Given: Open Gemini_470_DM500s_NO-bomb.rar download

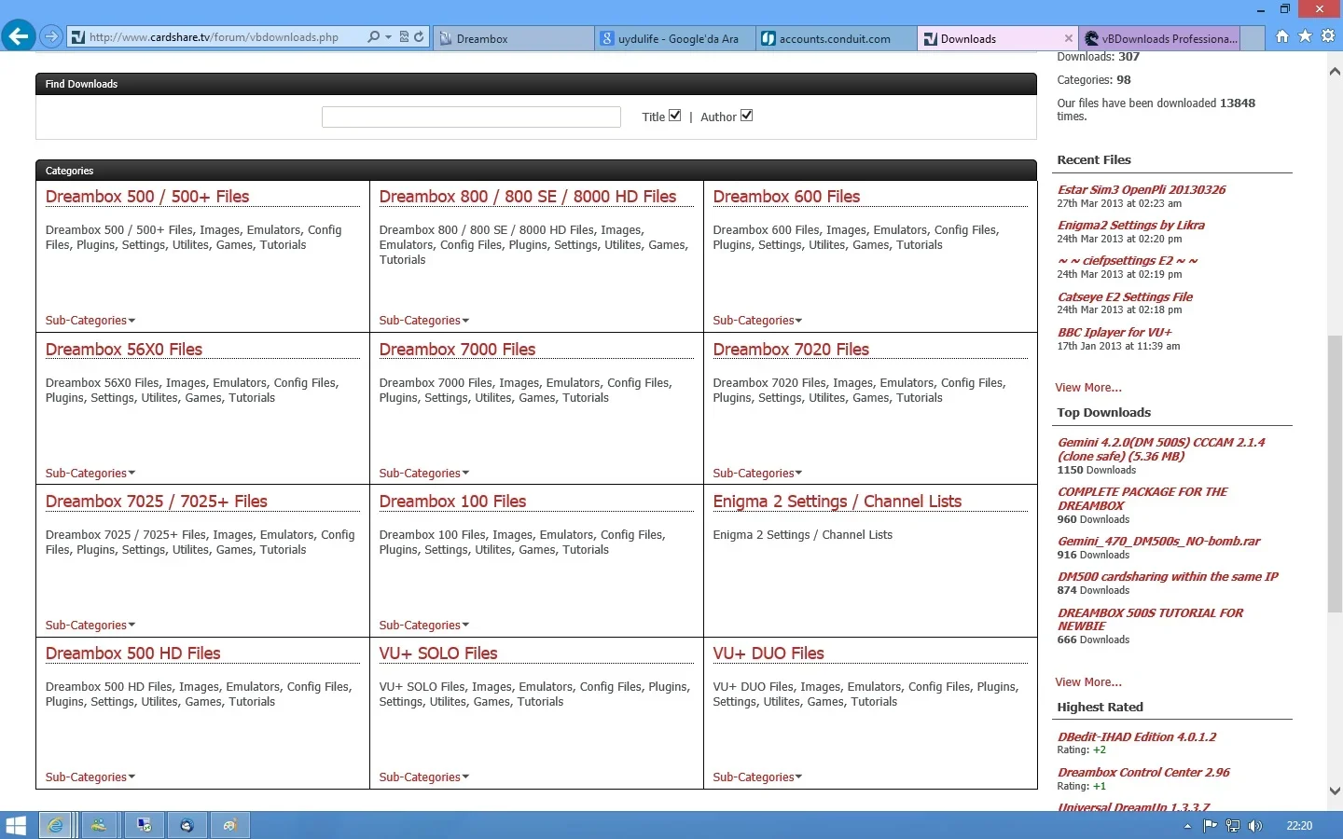Looking at the screenshot, I should tap(1158, 542).
